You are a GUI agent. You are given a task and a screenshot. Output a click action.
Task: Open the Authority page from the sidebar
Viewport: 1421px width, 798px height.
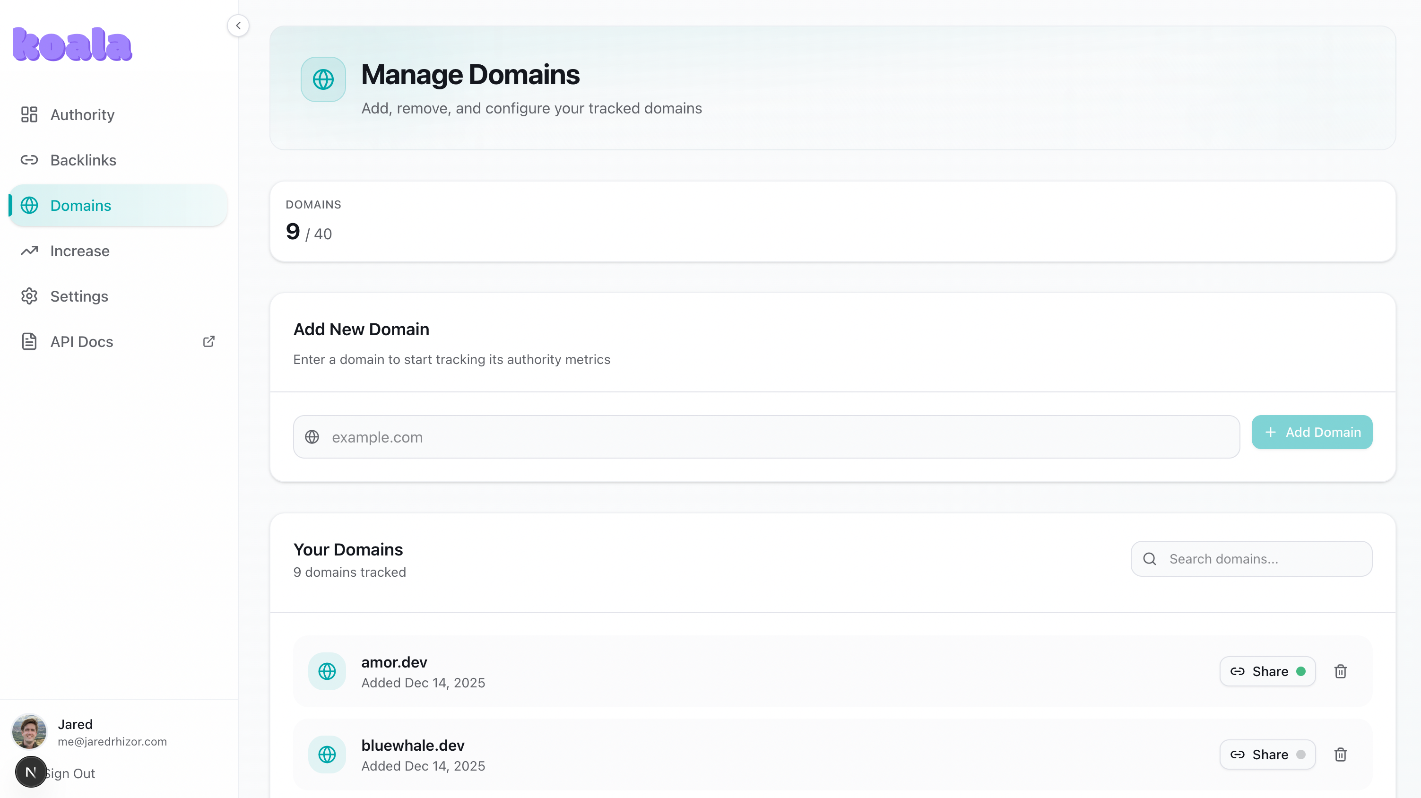tap(82, 115)
